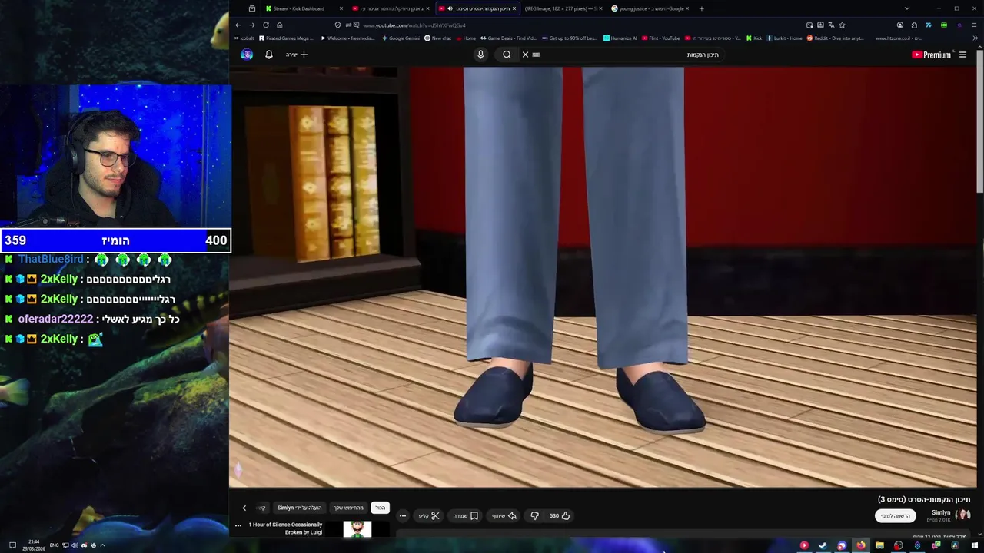This screenshot has height=553, width=984.
Task: Open more actions three-dot menu under video
Action: 403,516
